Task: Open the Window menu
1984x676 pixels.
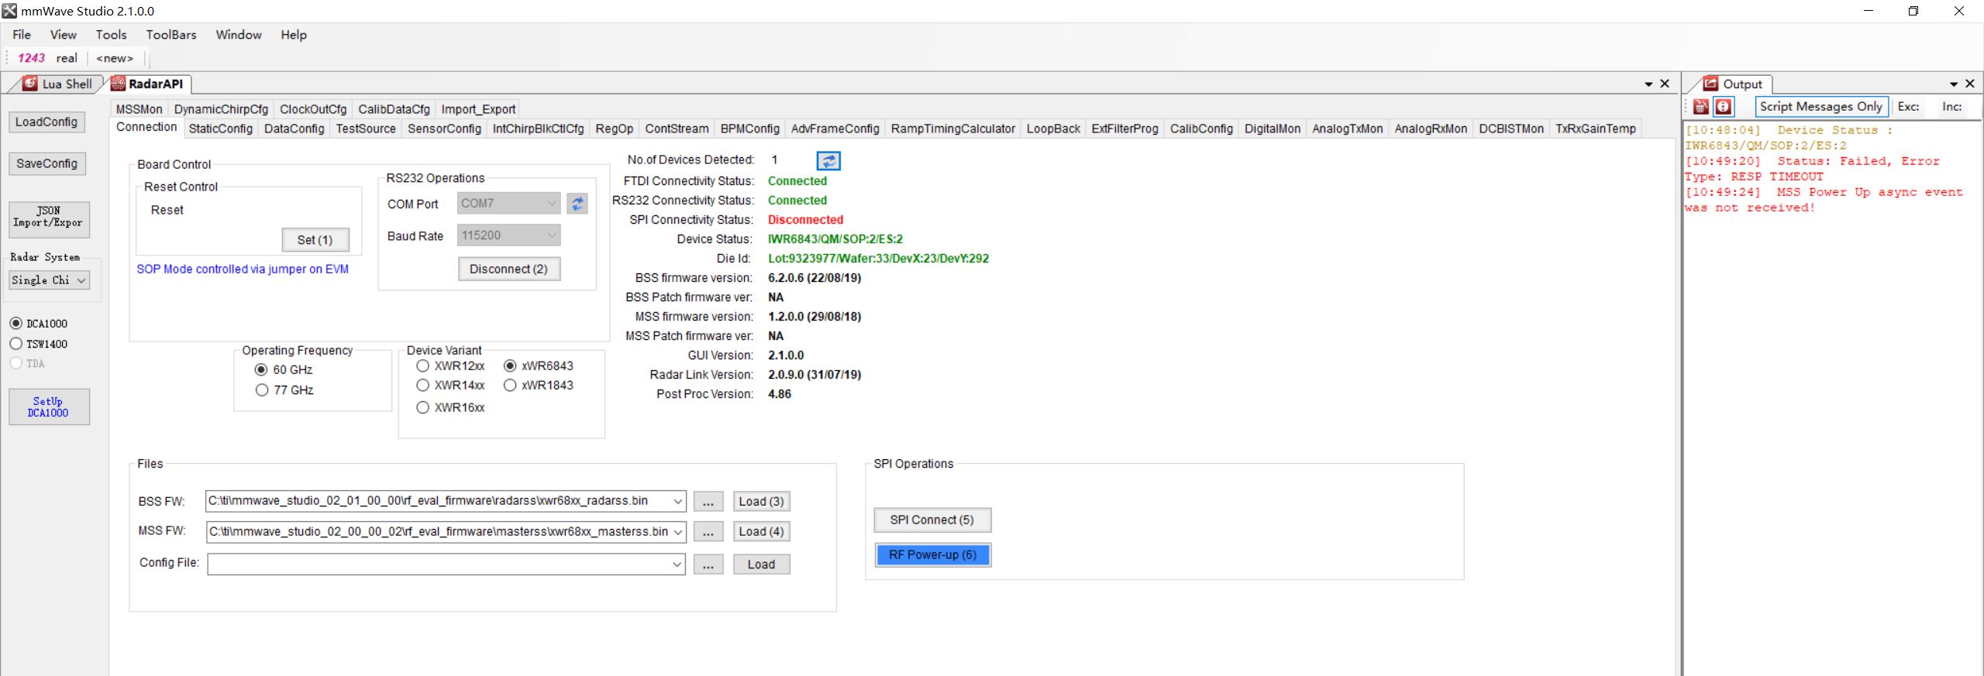Action: coord(239,35)
